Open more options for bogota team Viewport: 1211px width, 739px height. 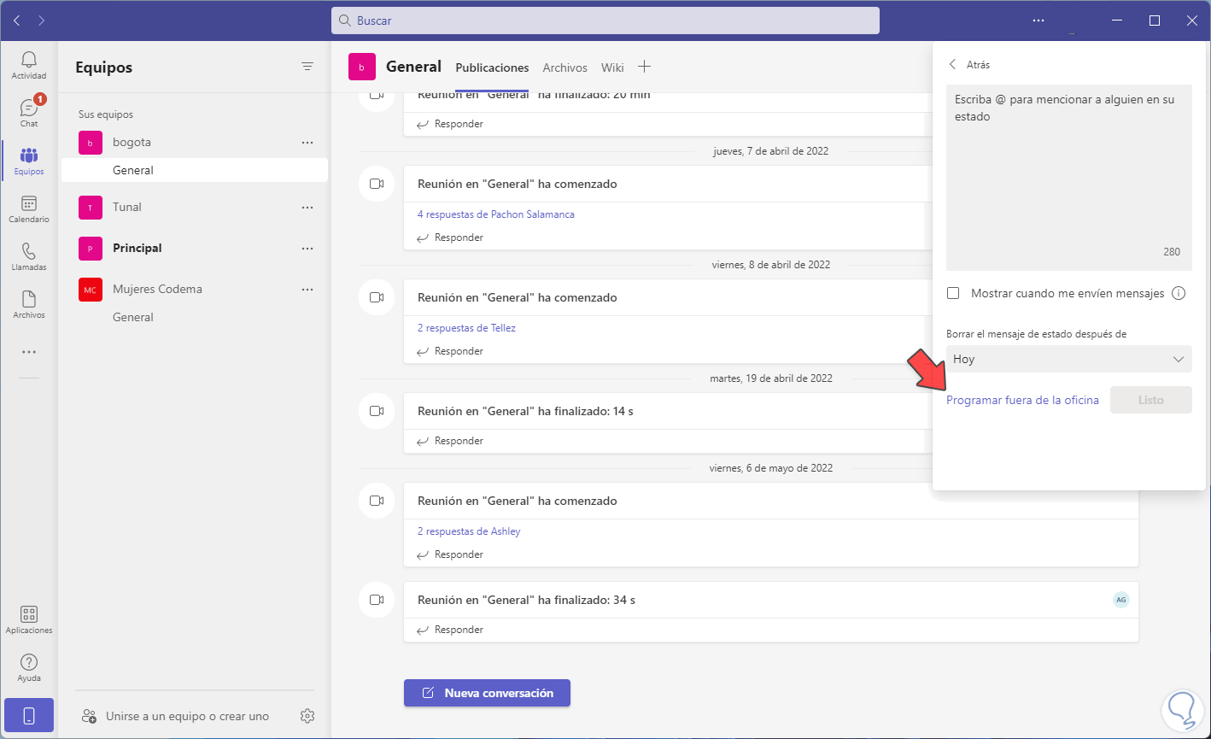click(307, 143)
